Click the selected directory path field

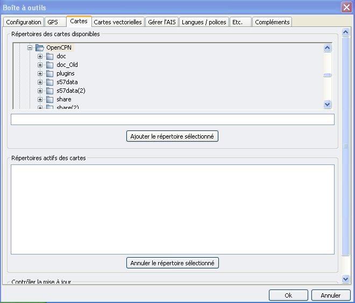pyautogui.click(x=172, y=120)
